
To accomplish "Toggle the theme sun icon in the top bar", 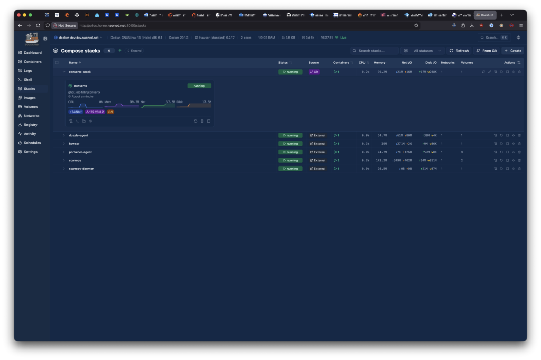I will [518, 38].
